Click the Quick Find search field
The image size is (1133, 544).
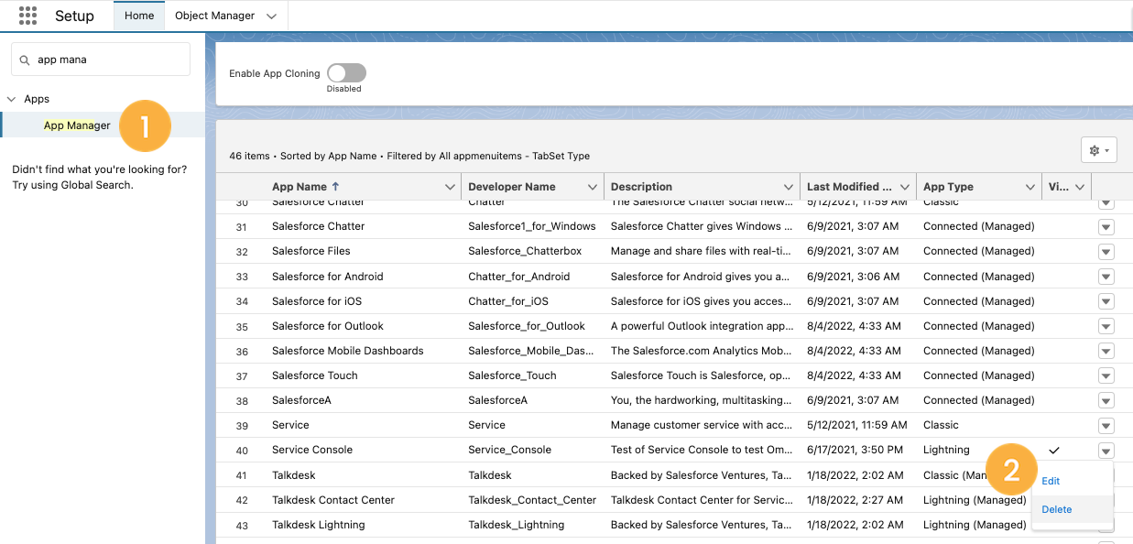pyautogui.click(x=101, y=60)
